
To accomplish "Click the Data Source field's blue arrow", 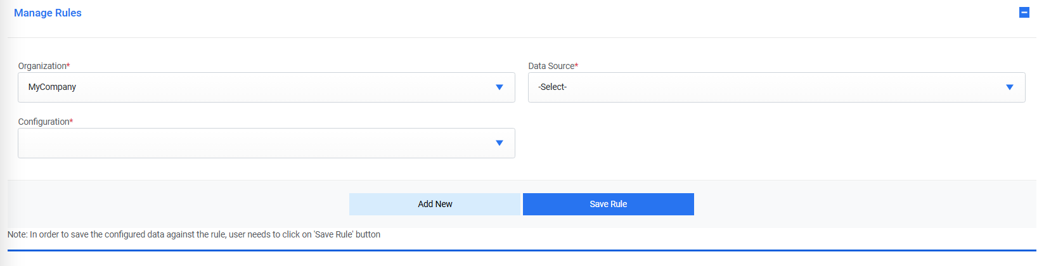I will [x=1010, y=87].
